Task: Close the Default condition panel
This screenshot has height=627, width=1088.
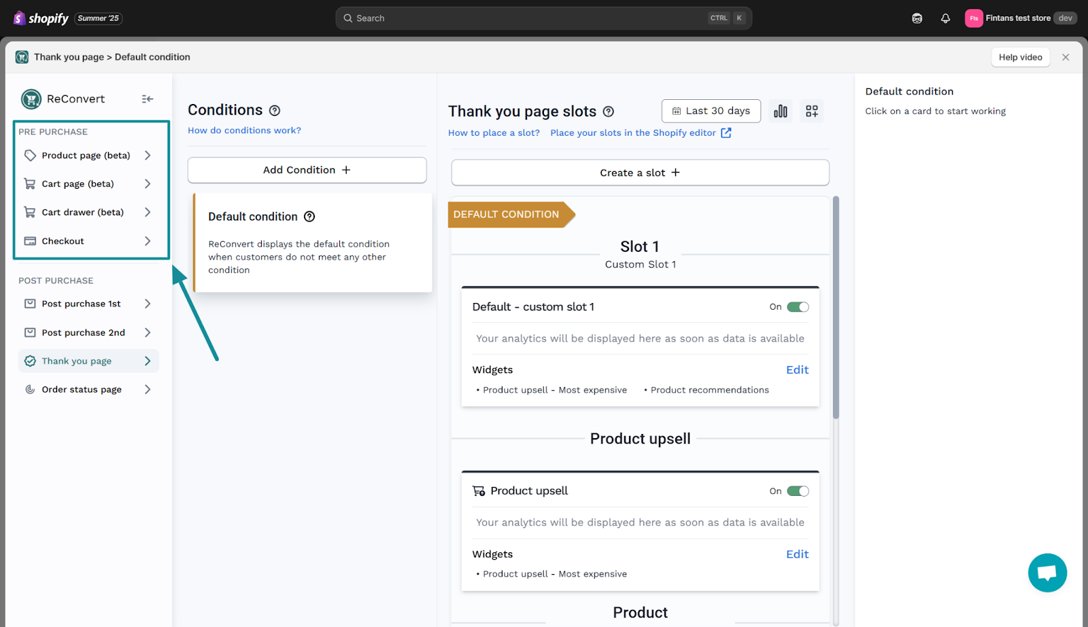Action: click(x=1066, y=57)
